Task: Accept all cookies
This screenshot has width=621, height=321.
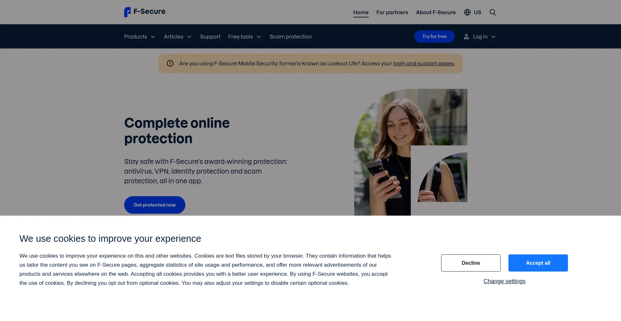Action: [538, 263]
